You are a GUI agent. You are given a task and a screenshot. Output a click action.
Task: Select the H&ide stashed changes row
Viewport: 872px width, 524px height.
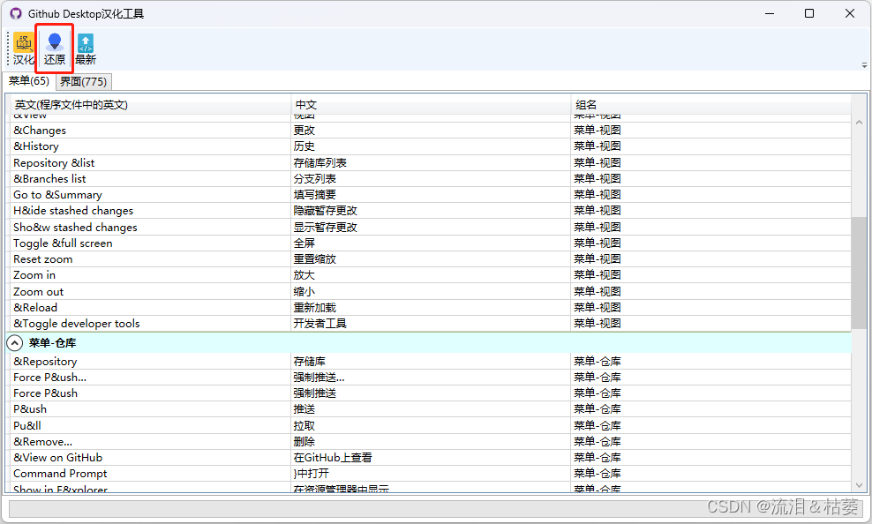[431, 211]
